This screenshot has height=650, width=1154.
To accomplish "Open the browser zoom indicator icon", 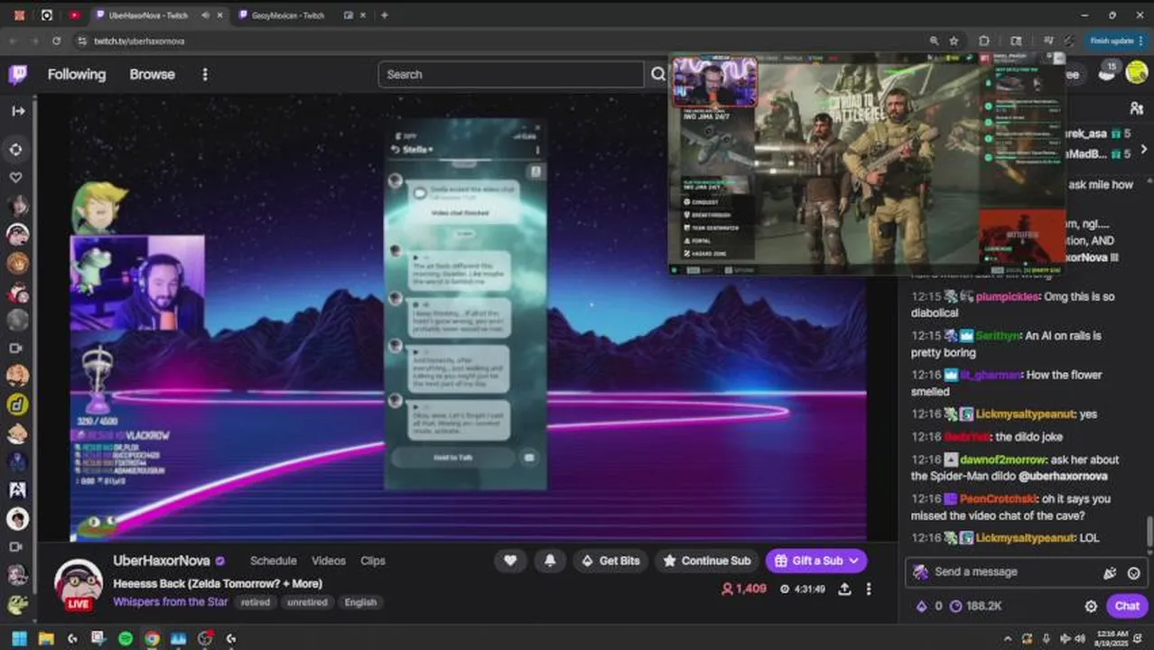I will (934, 41).
